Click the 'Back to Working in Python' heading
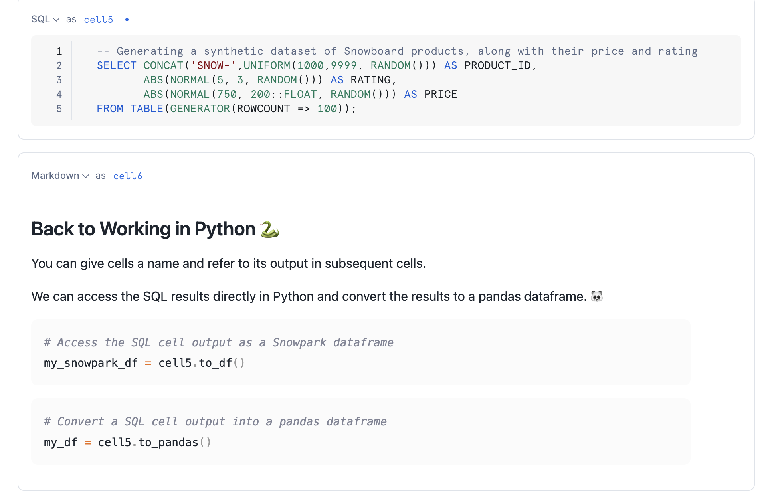Image resolution: width=760 pixels, height=498 pixels. tap(143, 229)
